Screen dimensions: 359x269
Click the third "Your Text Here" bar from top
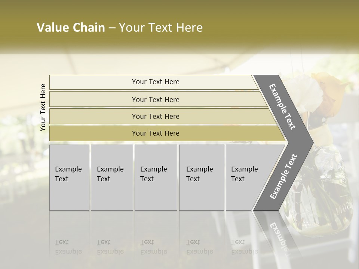pyautogui.click(x=155, y=116)
